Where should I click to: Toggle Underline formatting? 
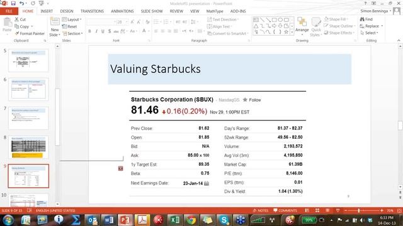click(103, 31)
